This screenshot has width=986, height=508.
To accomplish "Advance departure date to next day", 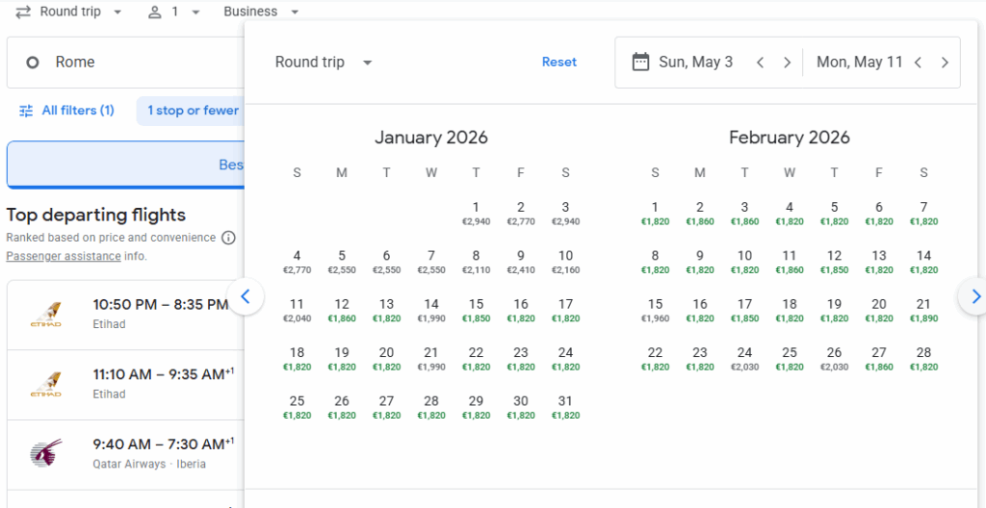I will pyautogui.click(x=787, y=63).
